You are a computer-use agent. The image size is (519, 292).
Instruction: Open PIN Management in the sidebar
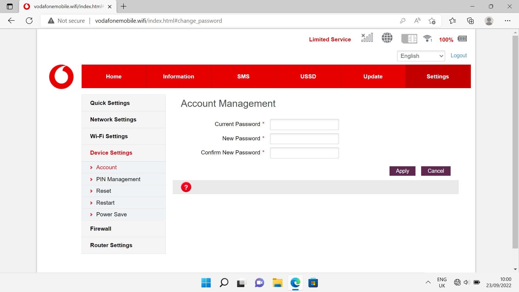(118, 179)
